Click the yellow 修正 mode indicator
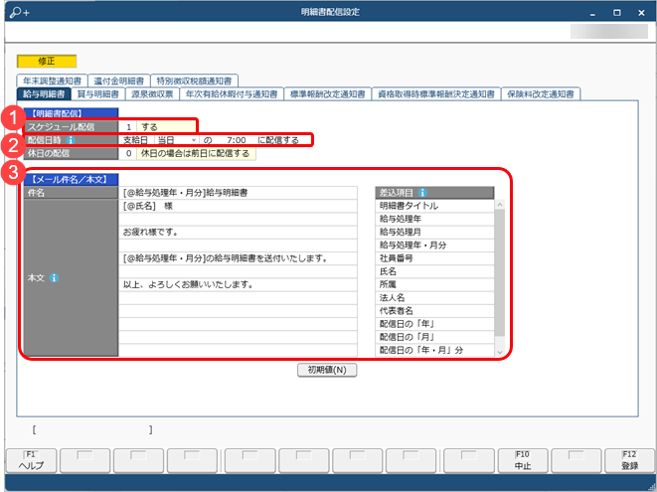The height and width of the screenshot is (492, 657). (47, 62)
